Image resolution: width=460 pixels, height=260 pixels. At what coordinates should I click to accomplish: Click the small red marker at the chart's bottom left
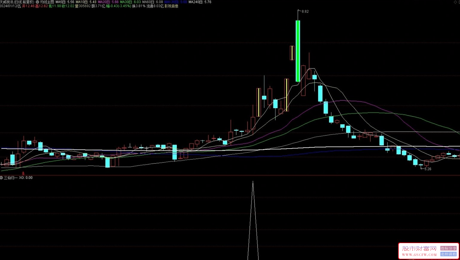pyautogui.click(x=23, y=173)
